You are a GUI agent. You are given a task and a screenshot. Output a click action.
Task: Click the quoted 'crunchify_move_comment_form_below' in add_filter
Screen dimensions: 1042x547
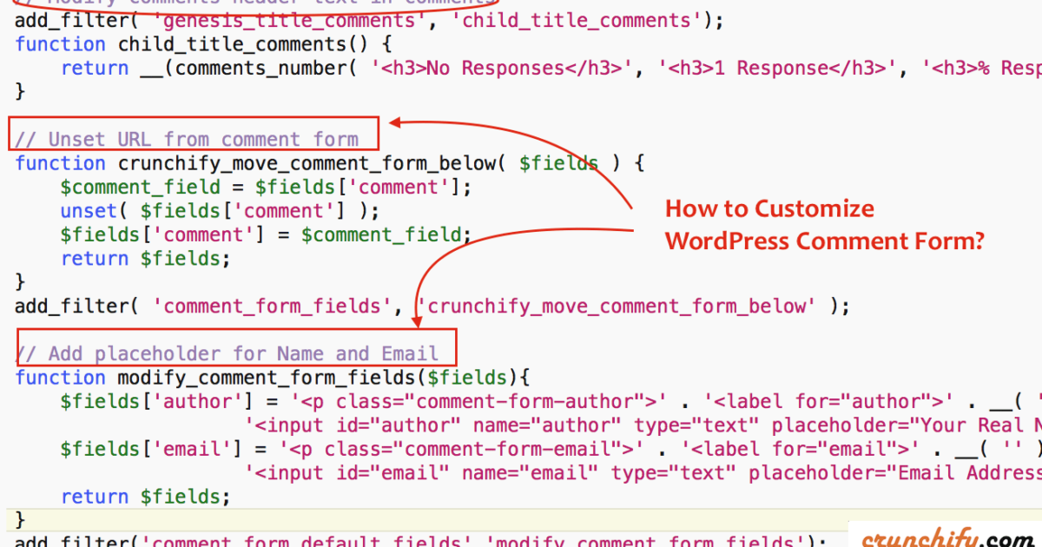pos(617,306)
